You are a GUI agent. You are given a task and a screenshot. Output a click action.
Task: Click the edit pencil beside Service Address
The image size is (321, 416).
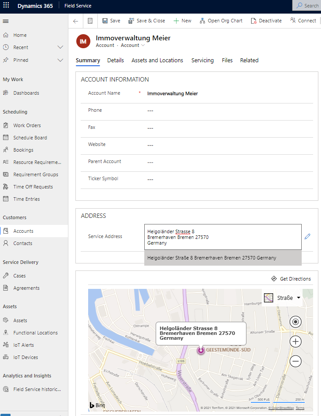coord(307,236)
